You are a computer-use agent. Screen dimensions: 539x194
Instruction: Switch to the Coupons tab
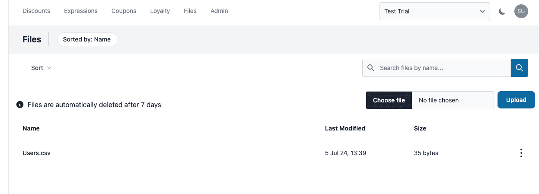coord(124,11)
